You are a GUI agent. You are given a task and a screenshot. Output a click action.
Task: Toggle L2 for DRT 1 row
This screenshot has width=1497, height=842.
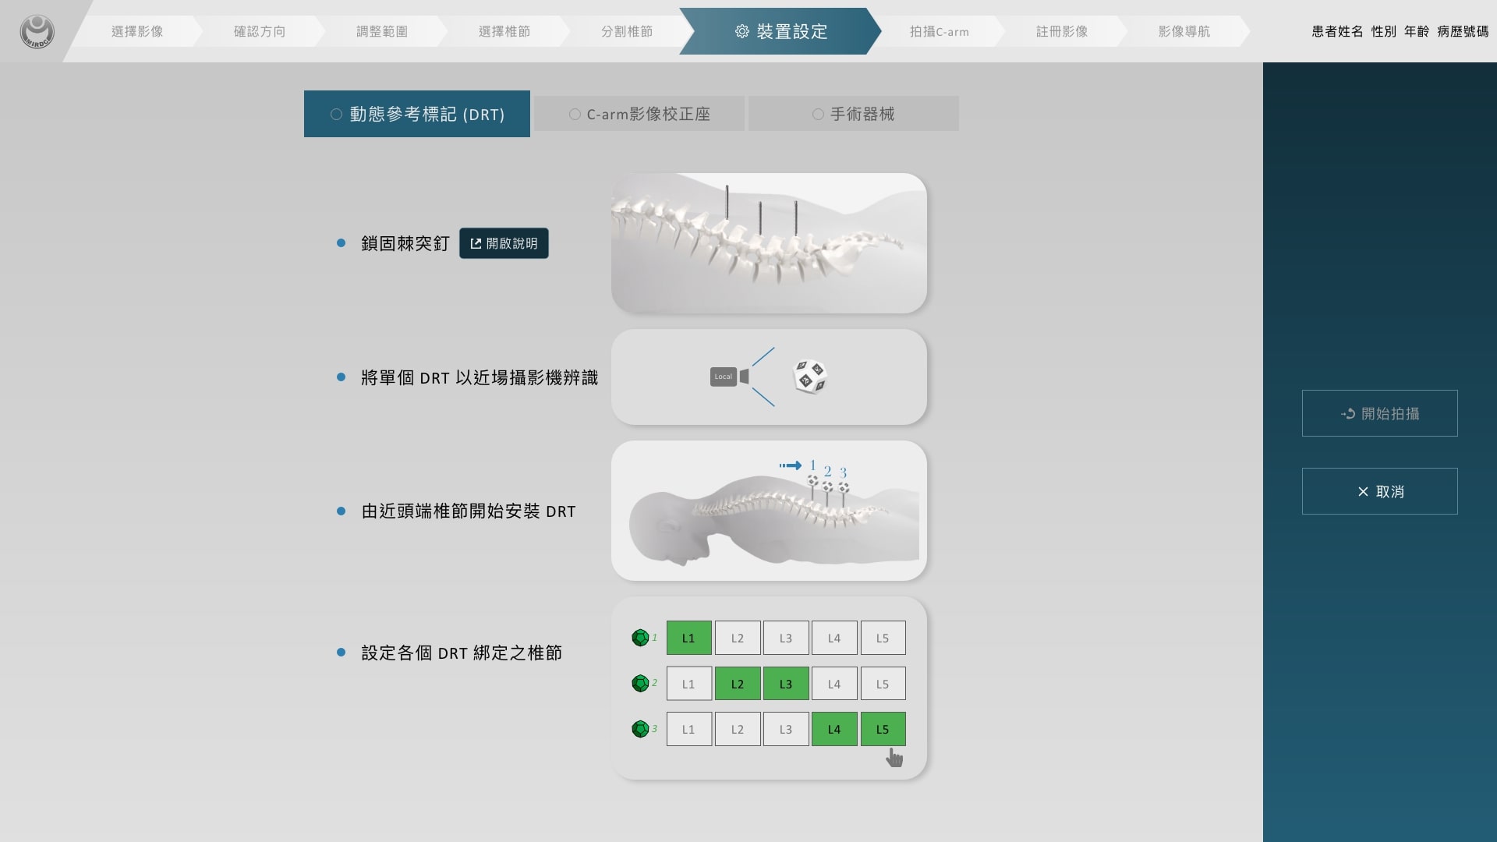737,638
